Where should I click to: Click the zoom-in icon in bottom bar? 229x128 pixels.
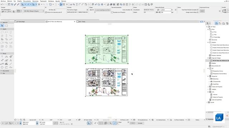tap(21, 120)
